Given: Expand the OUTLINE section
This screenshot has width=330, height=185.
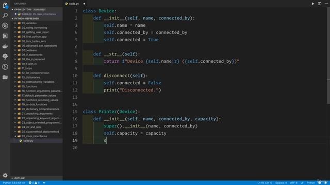Looking at the screenshot, I should pos(37,178).
